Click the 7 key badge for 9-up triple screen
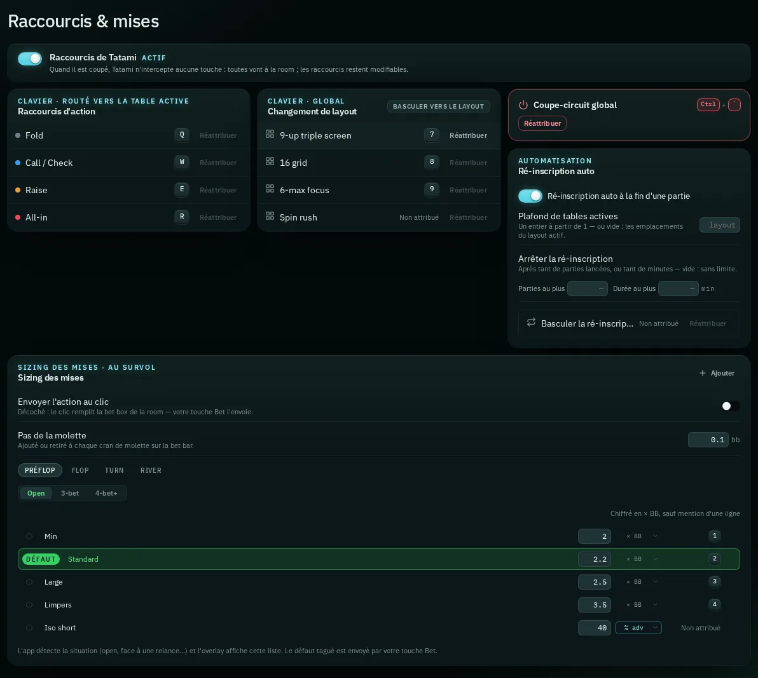 click(x=432, y=135)
